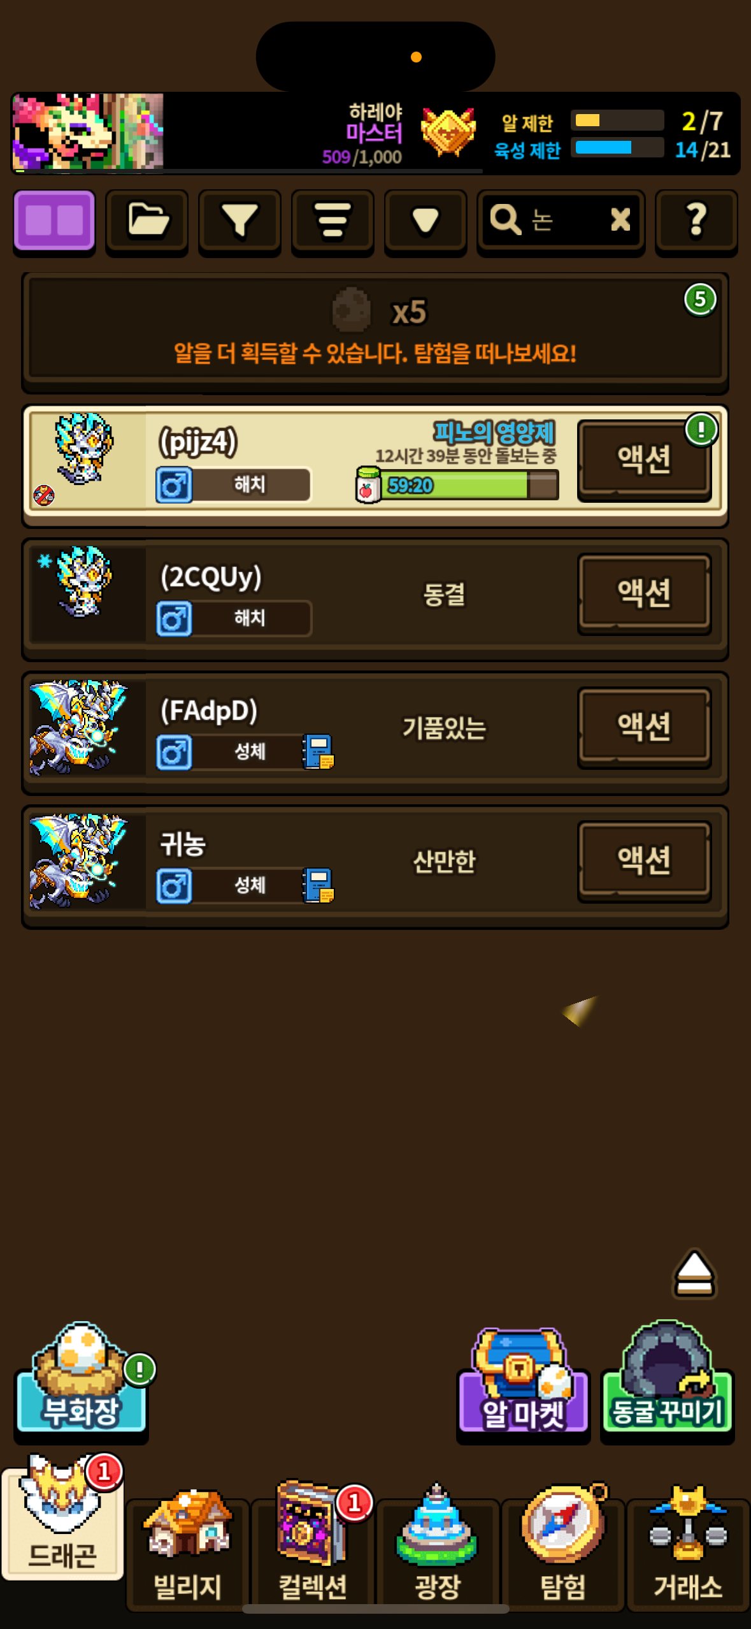Clear the search field with X
Viewport: 751px width, 1629px height.
pyautogui.click(x=620, y=220)
